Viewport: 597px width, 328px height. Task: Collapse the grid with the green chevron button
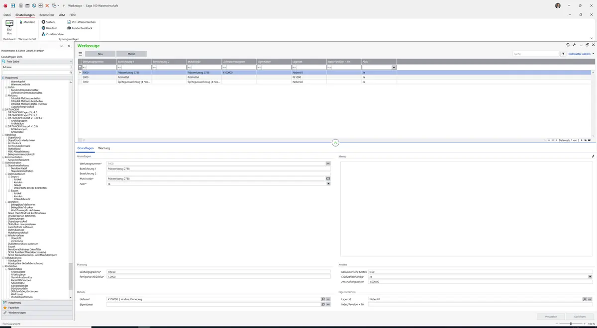tap(335, 143)
